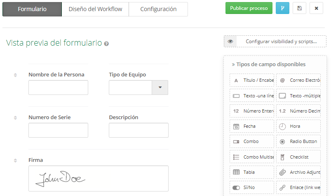Select the Título / Encabezado field type
Viewport: 331px width, 196px height.
coord(251,80)
